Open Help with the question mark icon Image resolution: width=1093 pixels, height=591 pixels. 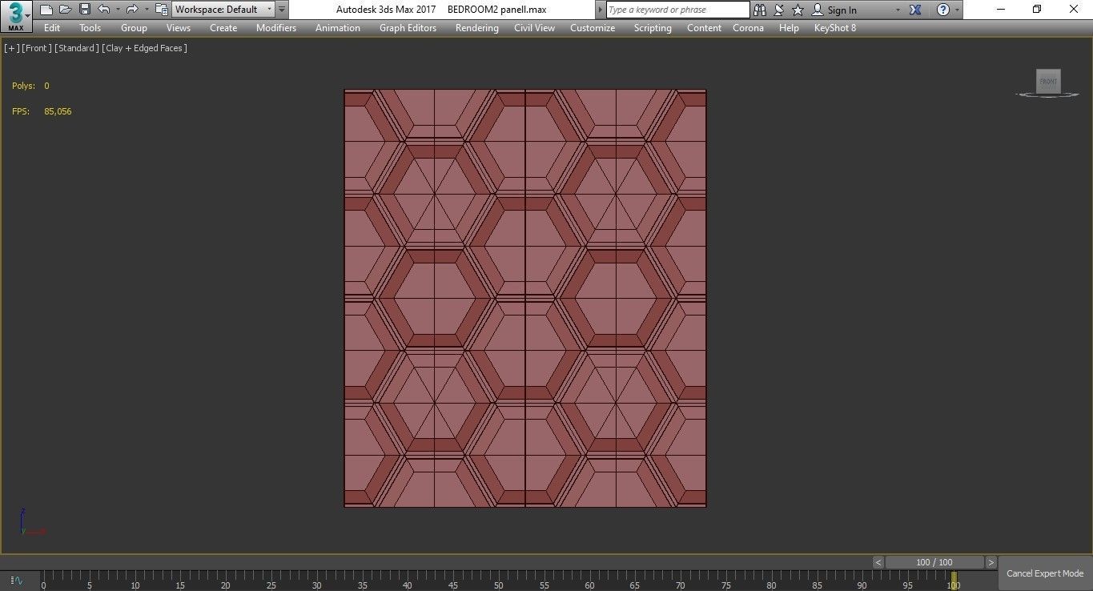pyautogui.click(x=943, y=10)
